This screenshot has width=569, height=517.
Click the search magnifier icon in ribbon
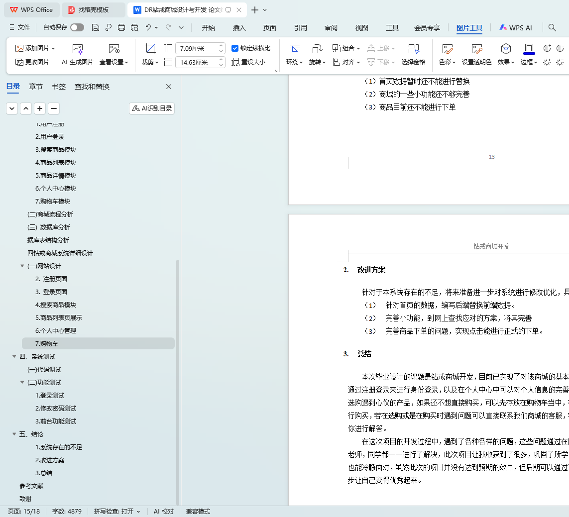click(552, 27)
